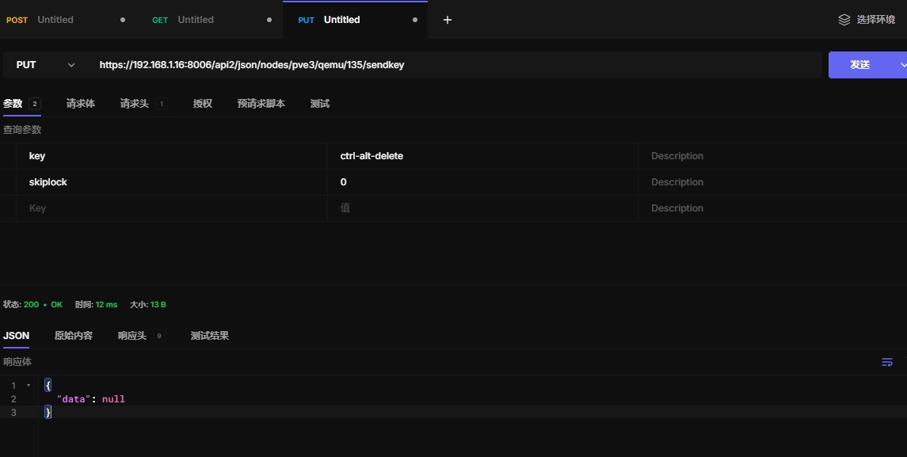The height and width of the screenshot is (457, 907).
Task: View the 响应头 response headers tab
Action: [x=132, y=336]
